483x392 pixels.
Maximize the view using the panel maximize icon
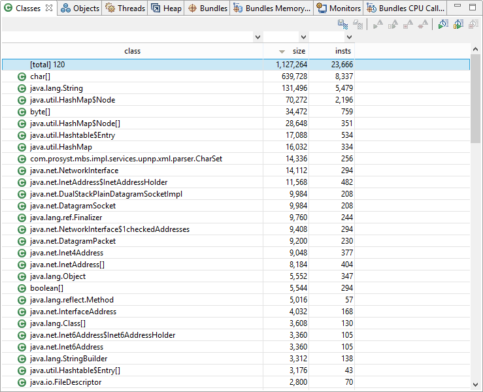473,8
